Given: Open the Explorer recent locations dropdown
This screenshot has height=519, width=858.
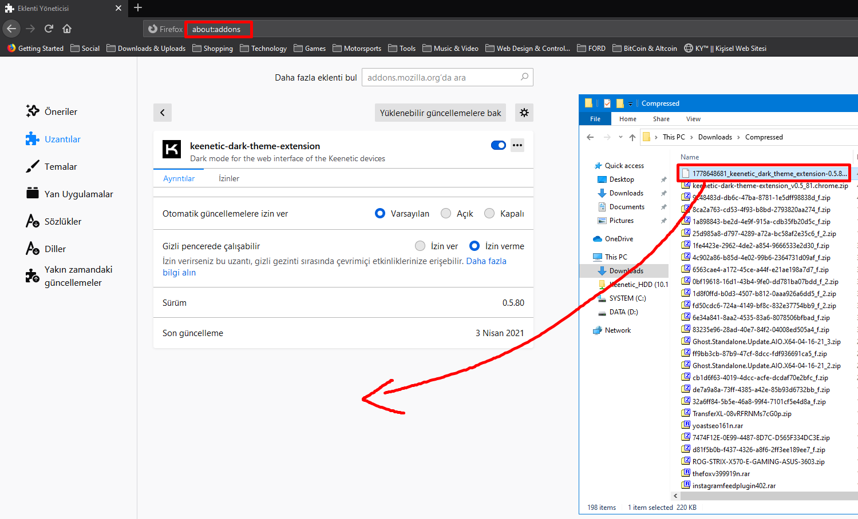Looking at the screenshot, I should click(620, 137).
